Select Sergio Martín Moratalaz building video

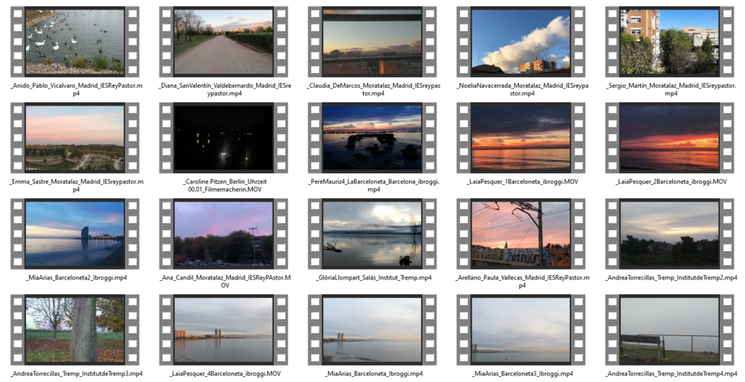coord(670,42)
